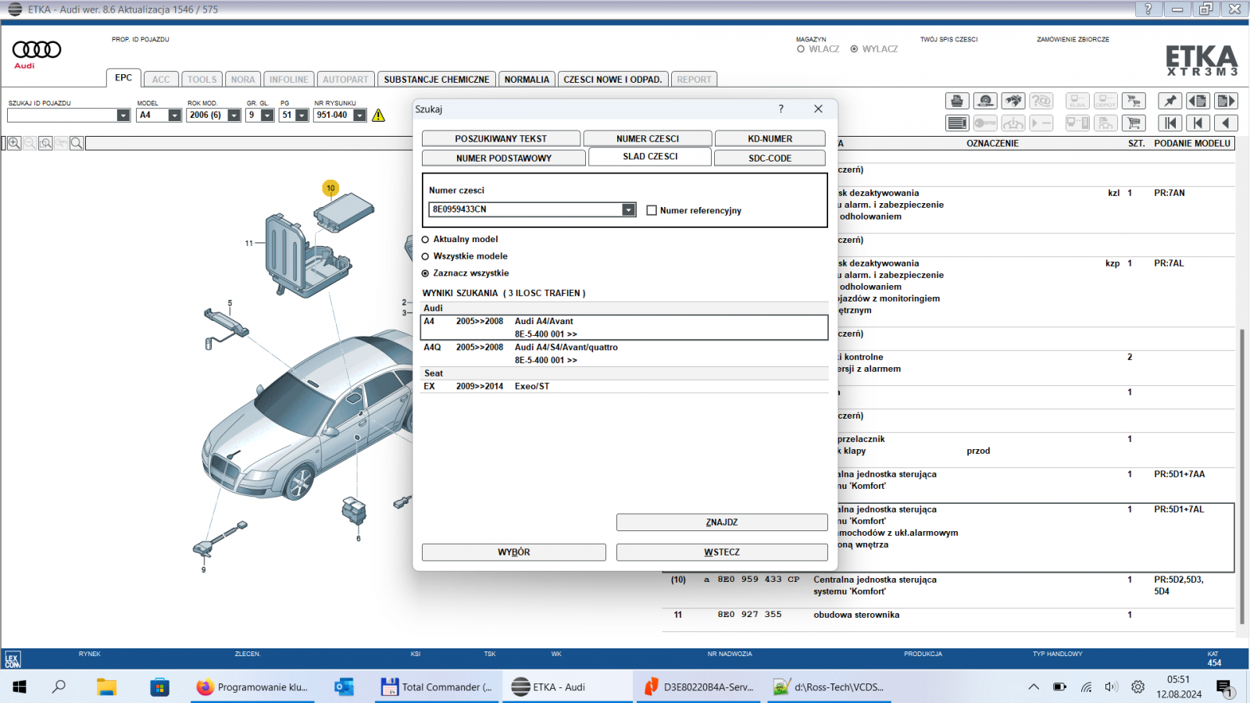
Task: Expand the Numer czesci dropdown
Action: point(629,209)
